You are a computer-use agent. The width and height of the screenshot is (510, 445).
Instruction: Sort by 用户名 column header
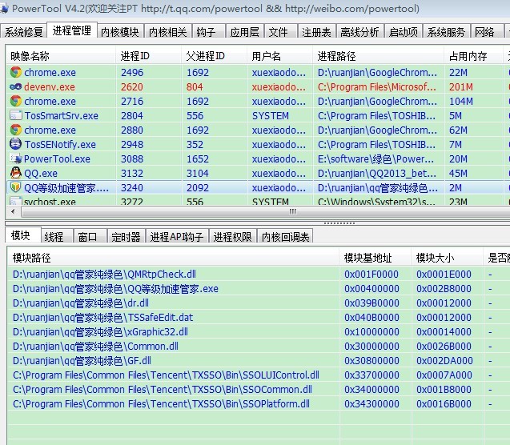(279, 56)
